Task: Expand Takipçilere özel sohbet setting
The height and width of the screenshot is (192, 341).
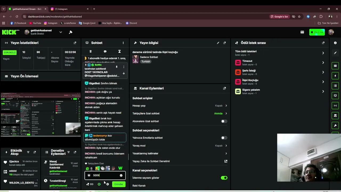Action: [226, 113]
